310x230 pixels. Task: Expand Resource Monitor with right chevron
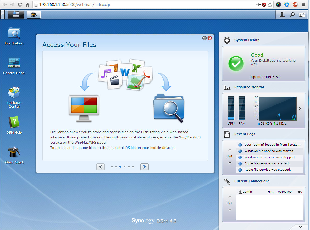coord(300,108)
